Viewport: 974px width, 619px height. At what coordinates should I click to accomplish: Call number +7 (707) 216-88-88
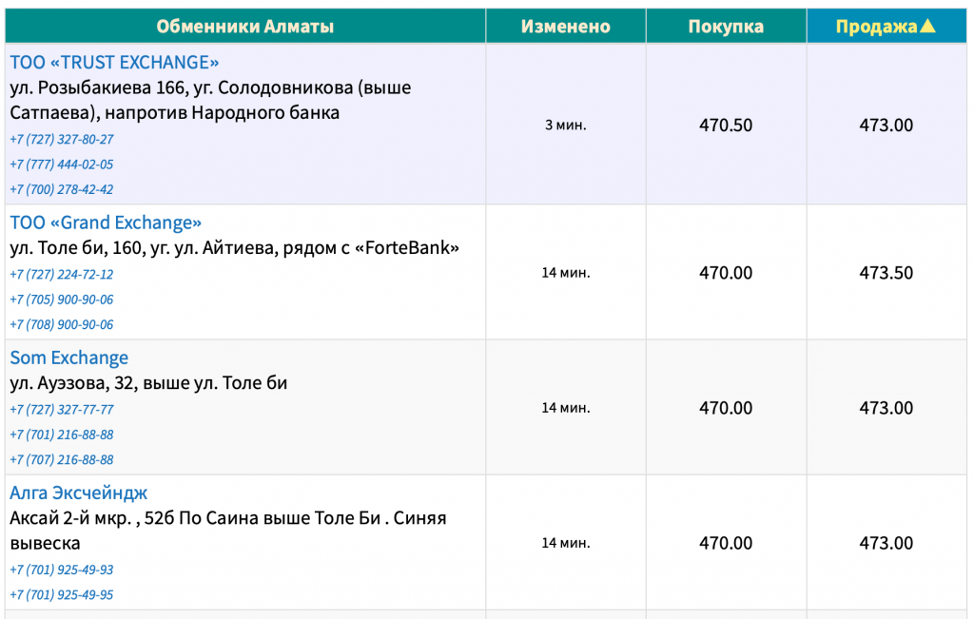[x=62, y=460]
